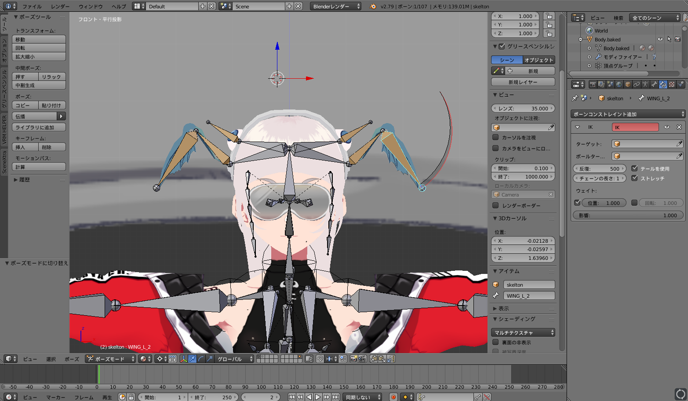Viewport: 688px width, 401px height.
Task: Adjust the IK influence slider
Action: coord(628,215)
